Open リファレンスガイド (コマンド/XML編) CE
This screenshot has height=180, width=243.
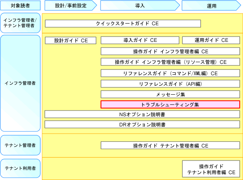tap(170, 73)
